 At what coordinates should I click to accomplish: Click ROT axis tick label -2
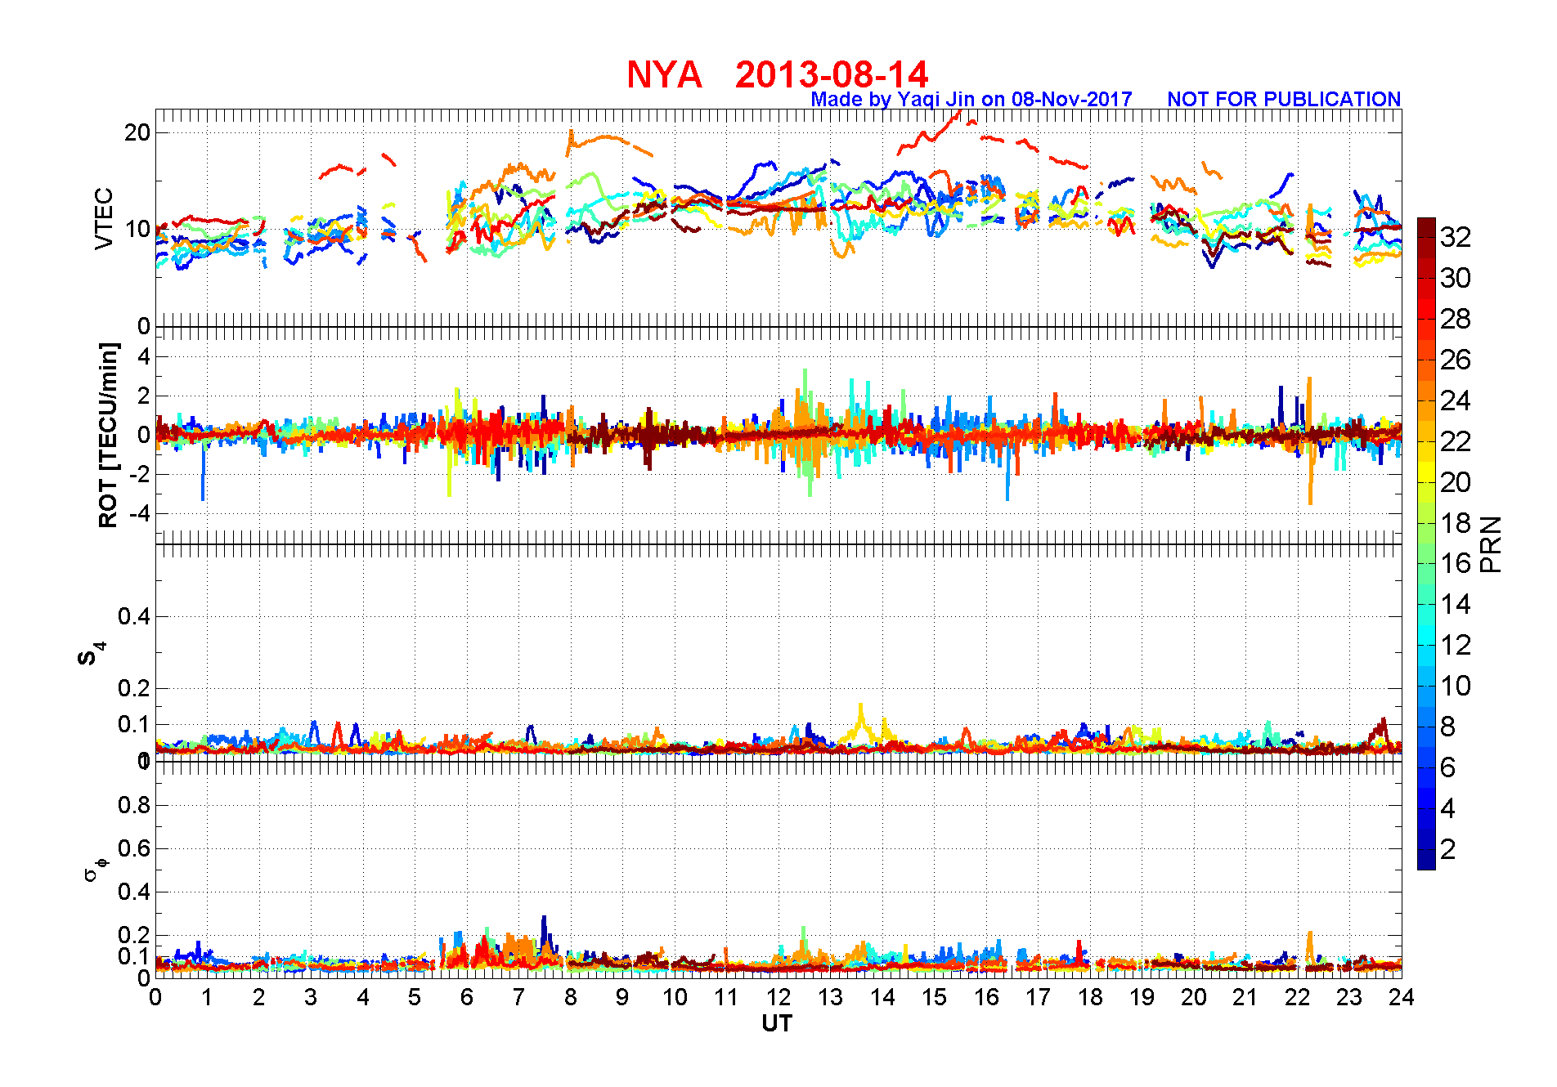coord(138,474)
